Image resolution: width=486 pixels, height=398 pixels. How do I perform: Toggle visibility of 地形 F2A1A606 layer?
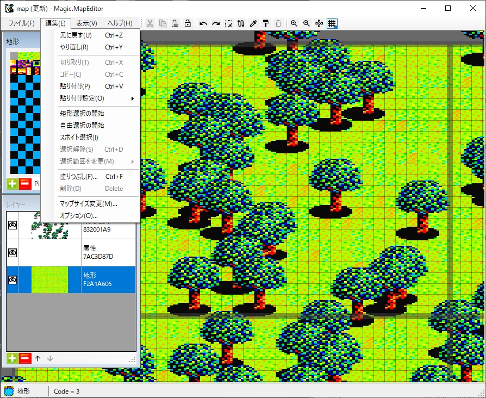tap(13, 280)
